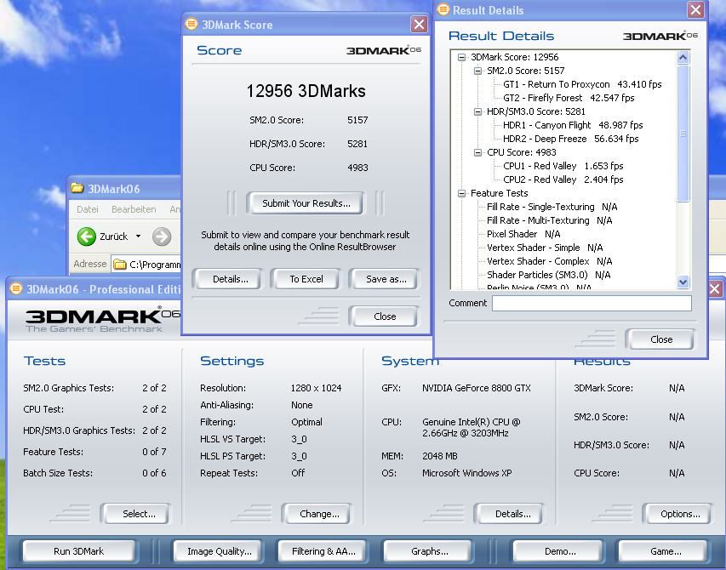This screenshot has height=570, width=726.
Task: Click the 3DMark Score window title icon
Action: (192, 25)
